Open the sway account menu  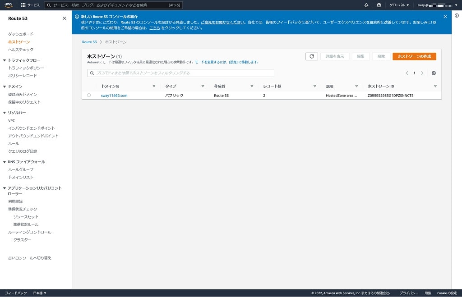[x=437, y=5]
